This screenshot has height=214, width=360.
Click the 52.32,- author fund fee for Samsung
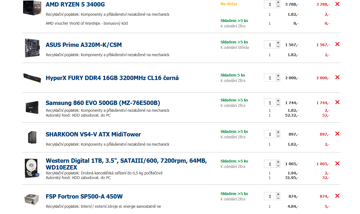(292, 115)
